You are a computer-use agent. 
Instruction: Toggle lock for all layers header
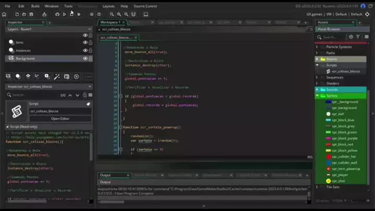[91, 36]
